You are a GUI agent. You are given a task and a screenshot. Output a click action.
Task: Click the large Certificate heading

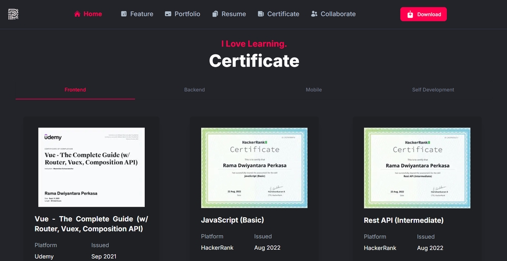click(x=254, y=61)
